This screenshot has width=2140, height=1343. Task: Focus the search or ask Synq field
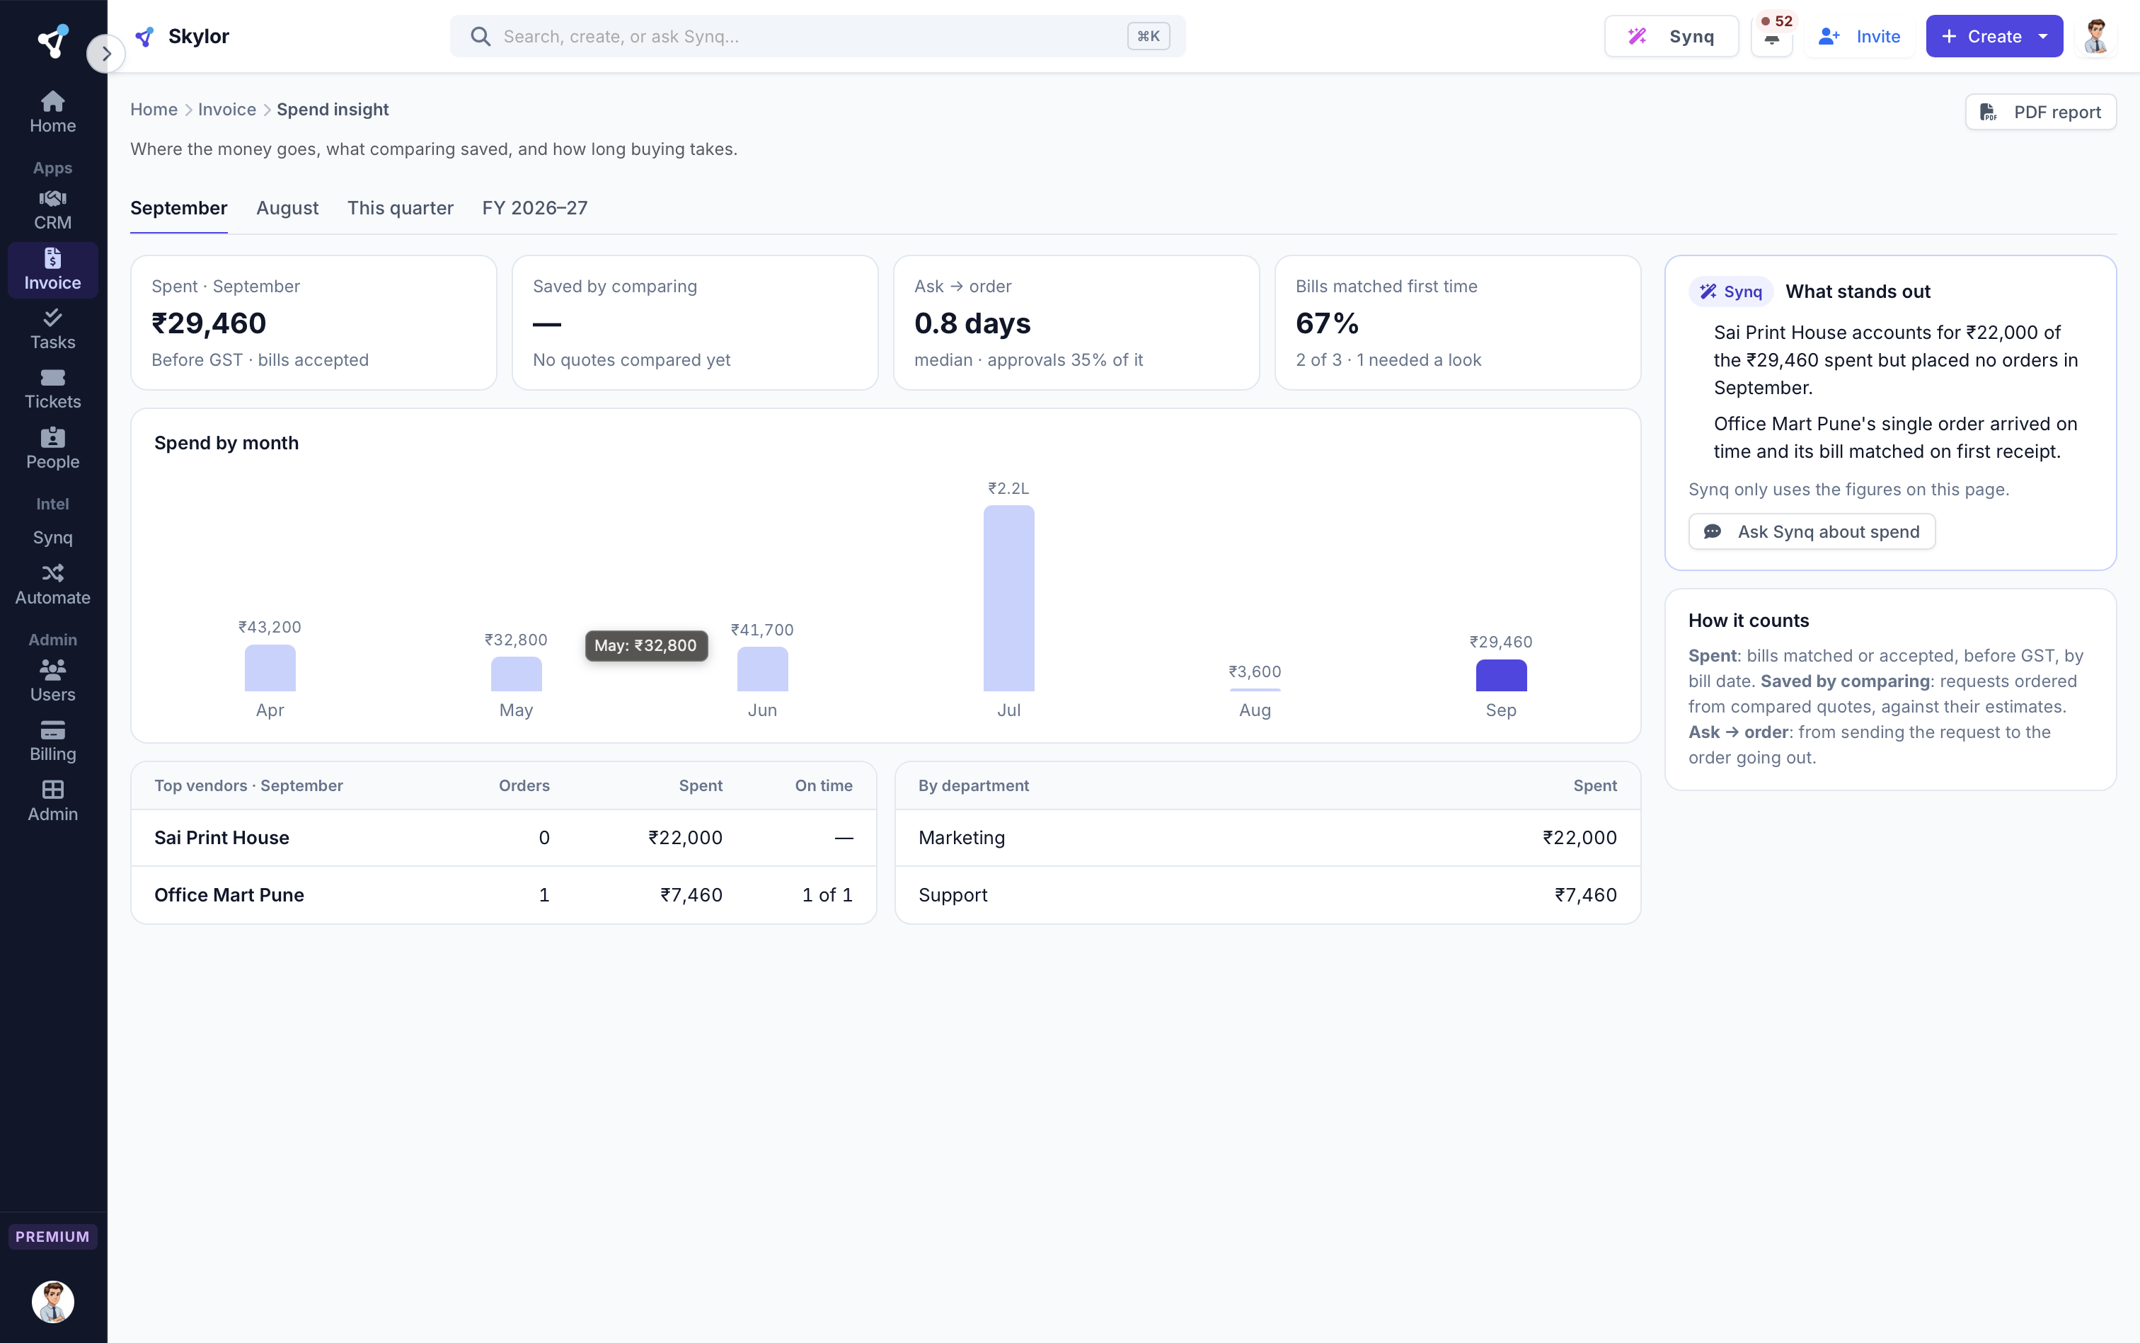point(817,36)
